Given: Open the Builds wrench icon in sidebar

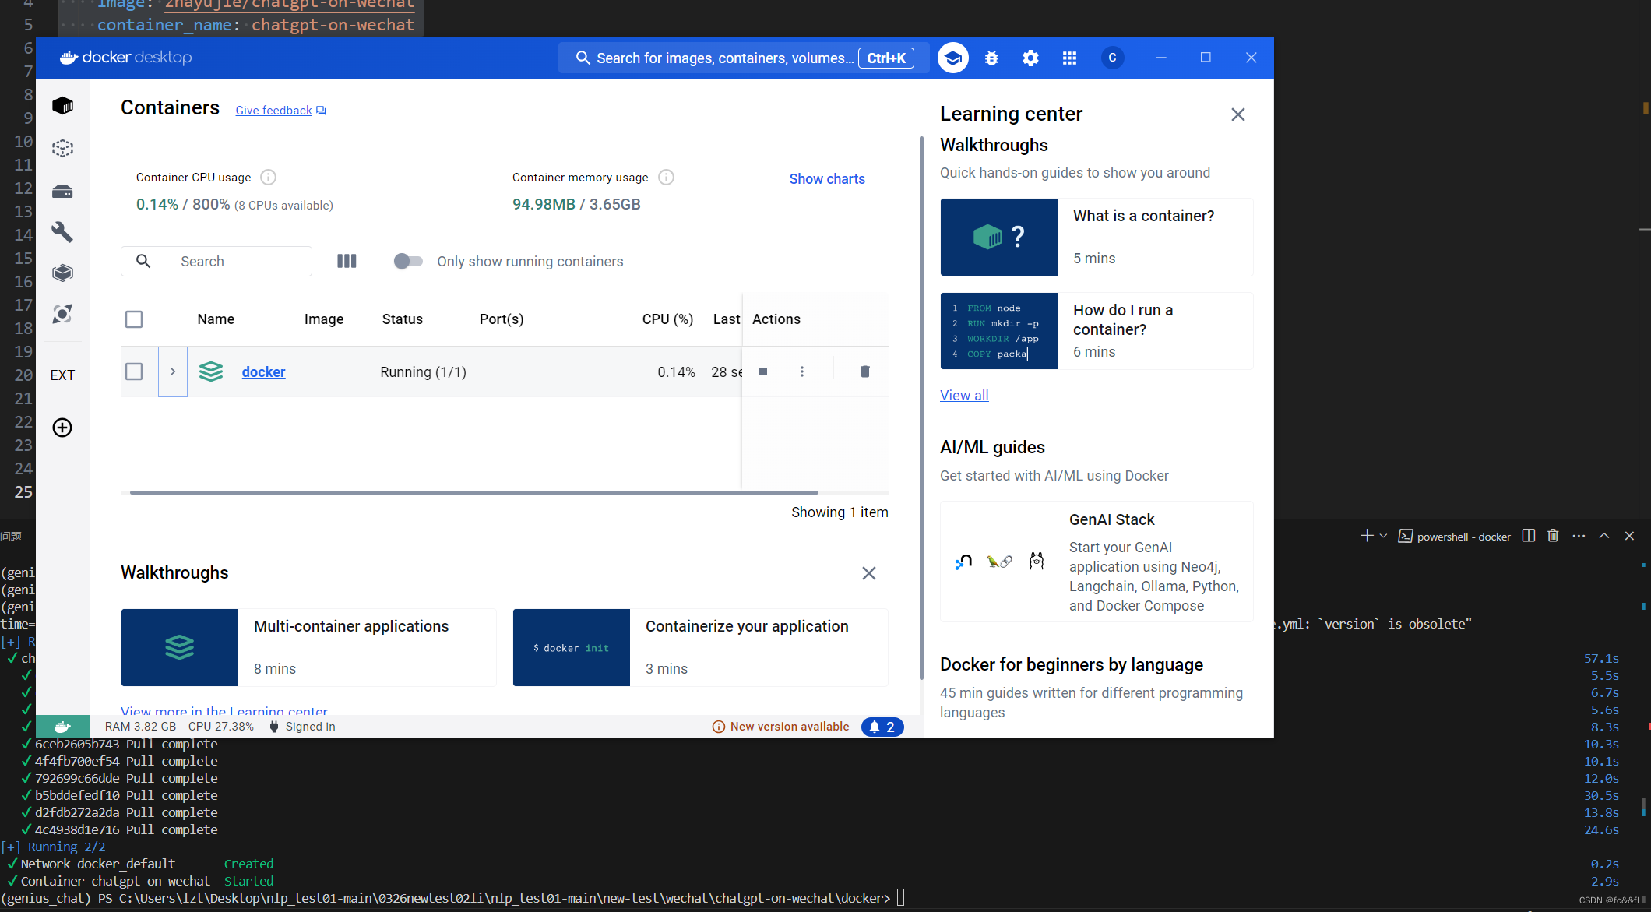Looking at the screenshot, I should [62, 232].
